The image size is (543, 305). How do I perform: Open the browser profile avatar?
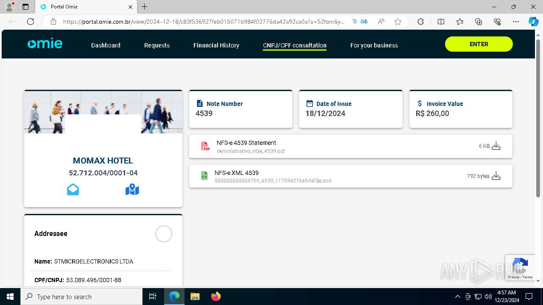point(9,7)
